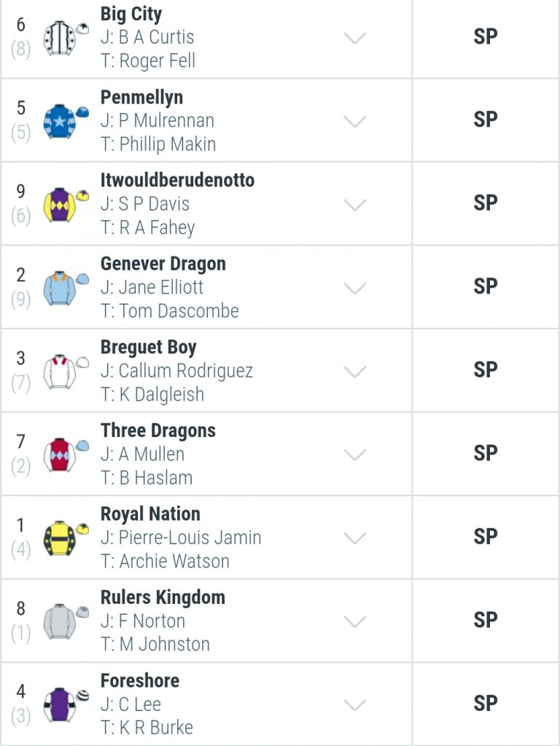Click Rulers Kingdom's grey silks icon
Image resolution: width=560 pixels, height=746 pixels.
[66, 621]
